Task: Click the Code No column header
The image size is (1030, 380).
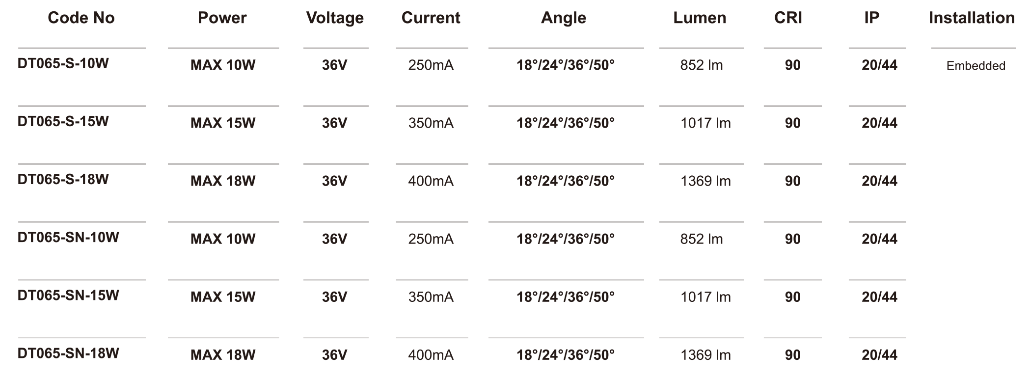Action: click(81, 18)
